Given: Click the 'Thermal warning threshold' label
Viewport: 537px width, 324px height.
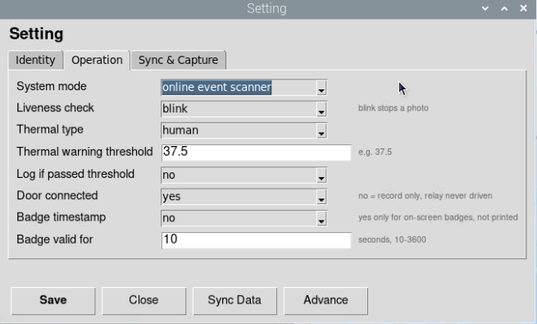Looking at the screenshot, I should (x=84, y=152).
